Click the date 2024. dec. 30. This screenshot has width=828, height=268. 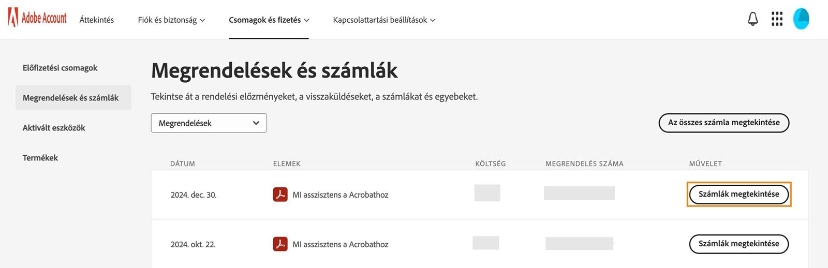(194, 195)
